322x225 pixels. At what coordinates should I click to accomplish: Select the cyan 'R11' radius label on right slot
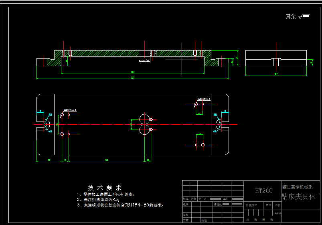coord(215,115)
